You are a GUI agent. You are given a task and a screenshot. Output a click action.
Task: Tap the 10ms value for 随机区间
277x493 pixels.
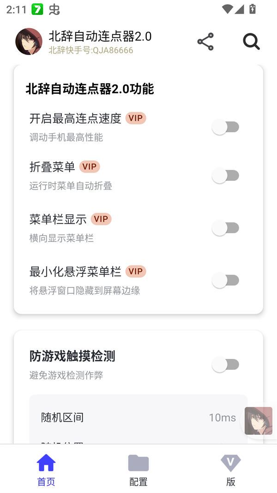(x=222, y=417)
